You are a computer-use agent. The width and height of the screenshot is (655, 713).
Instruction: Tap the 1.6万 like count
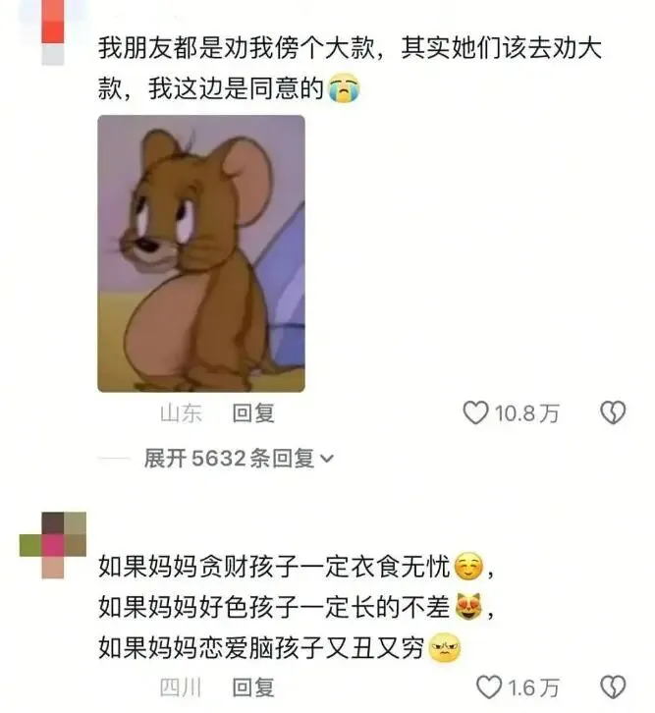click(533, 688)
